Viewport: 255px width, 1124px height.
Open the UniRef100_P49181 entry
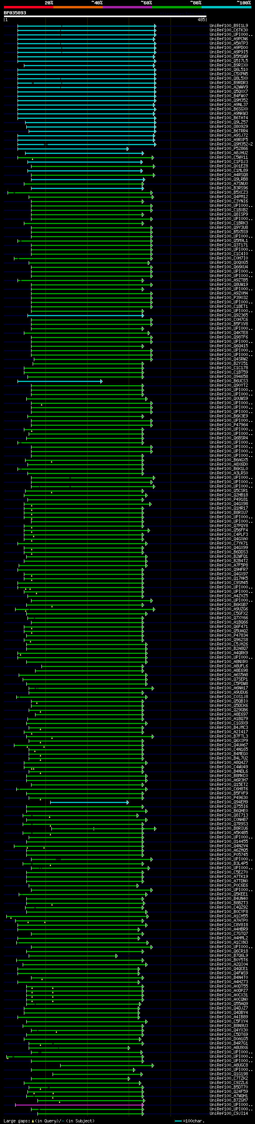[229, 500]
